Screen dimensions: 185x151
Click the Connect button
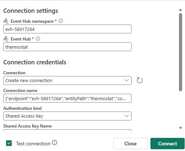pyautogui.click(x=168, y=144)
